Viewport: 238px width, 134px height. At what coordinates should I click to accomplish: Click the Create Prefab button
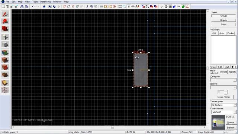click(223, 97)
